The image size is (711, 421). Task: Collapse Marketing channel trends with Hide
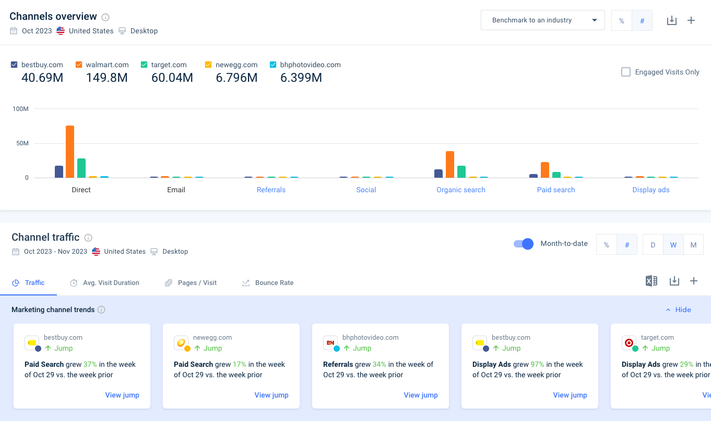(678, 309)
